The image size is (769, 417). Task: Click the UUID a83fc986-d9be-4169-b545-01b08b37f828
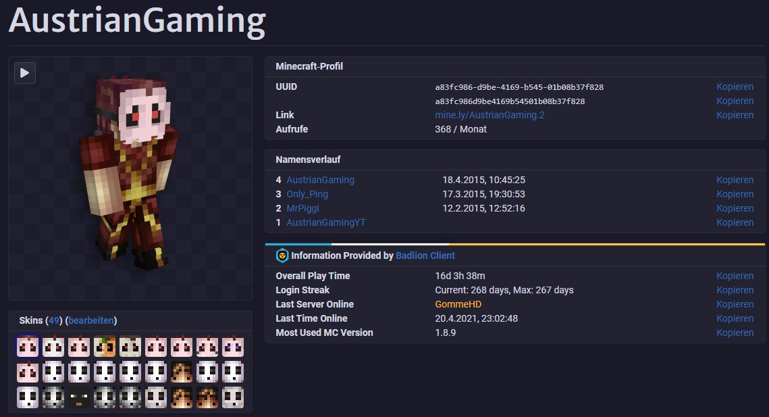(519, 87)
